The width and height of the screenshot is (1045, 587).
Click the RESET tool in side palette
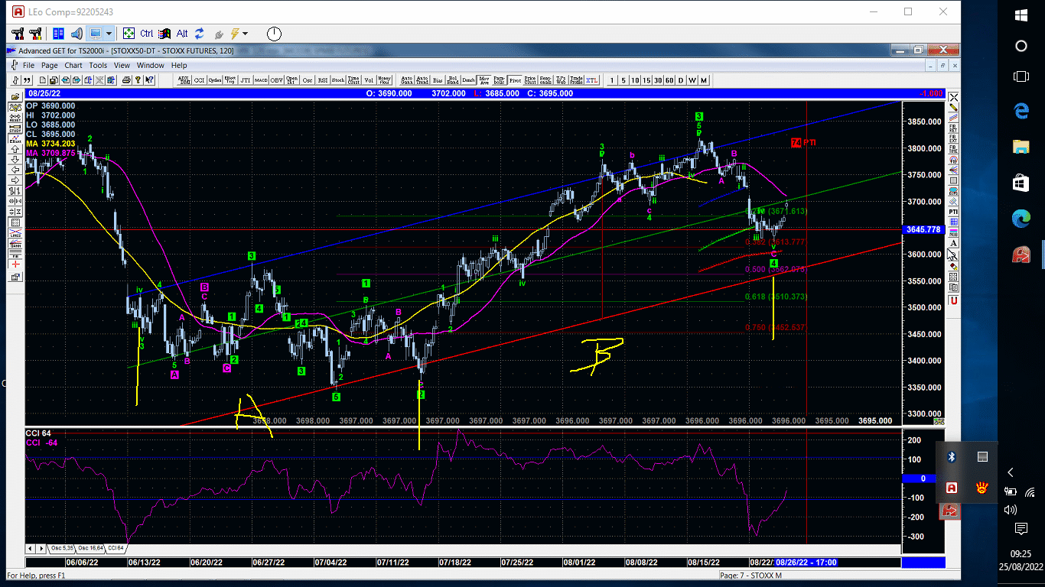(15, 118)
